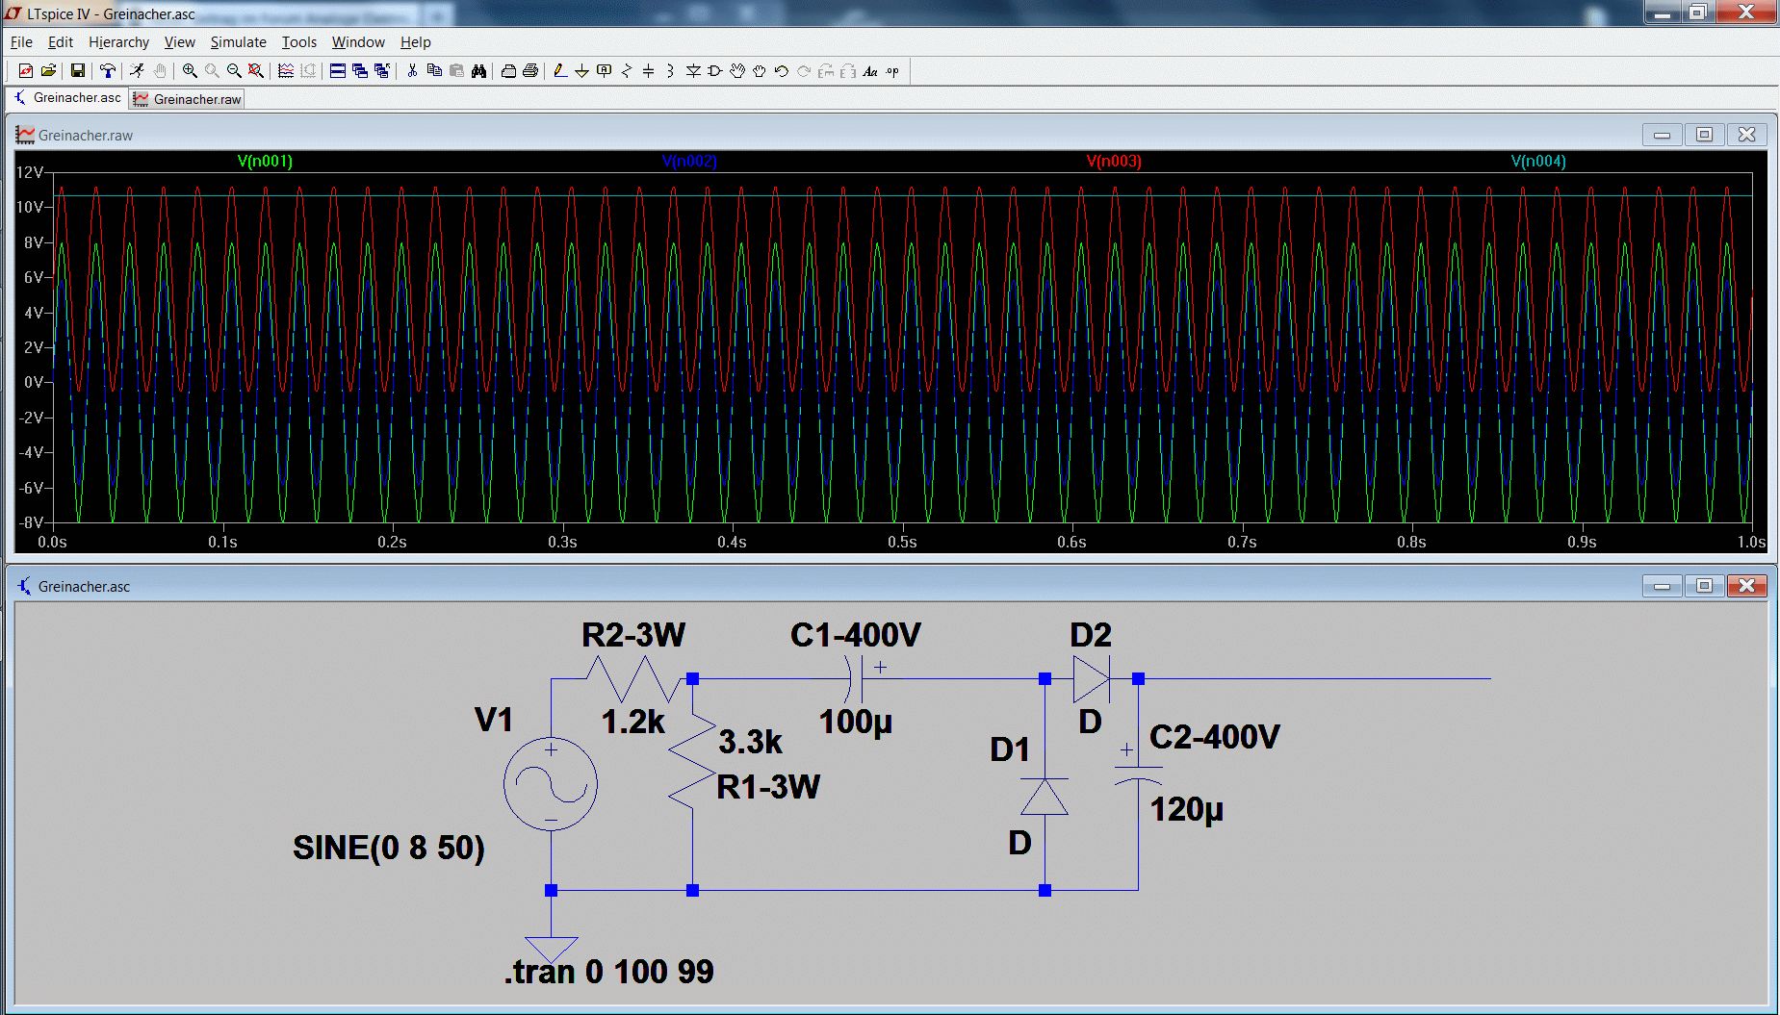This screenshot has width=1780, height=1015.
Task: Pick the Ground symbol tool
Action: [x=581, y=71]
